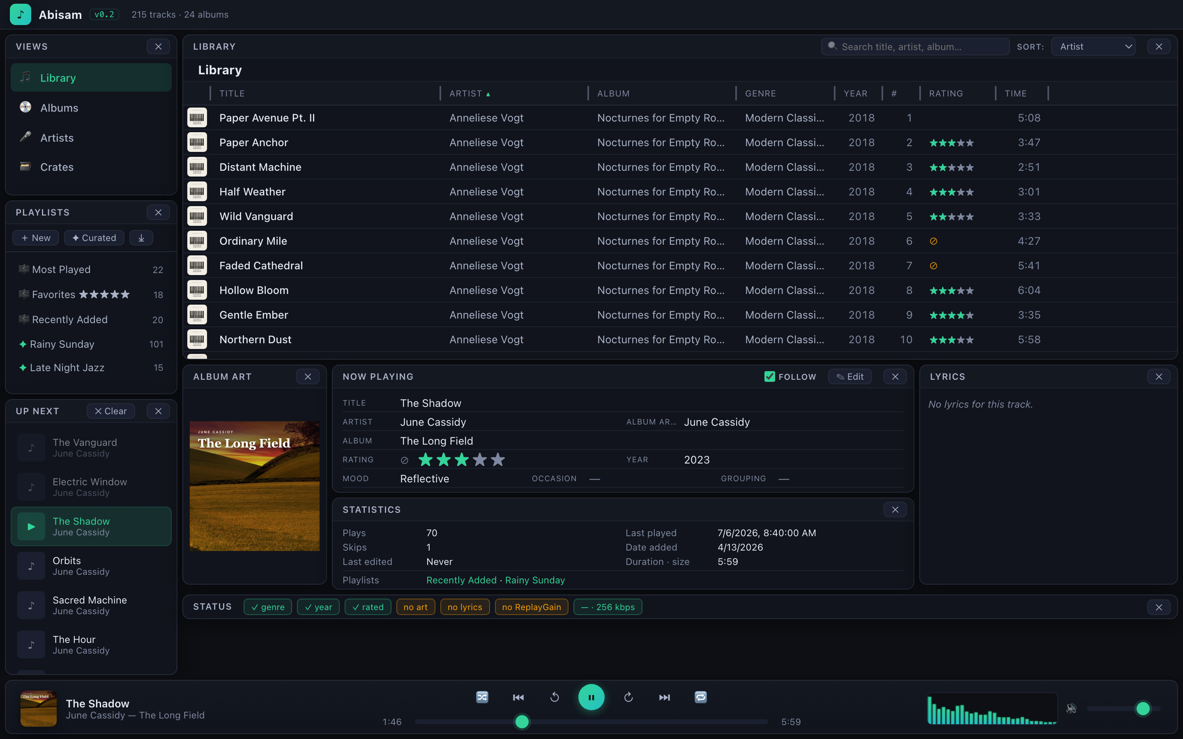This screenshot has width=1183, height=739.
Task: Click the import playlist download icon
Action: tap(141, 238)
